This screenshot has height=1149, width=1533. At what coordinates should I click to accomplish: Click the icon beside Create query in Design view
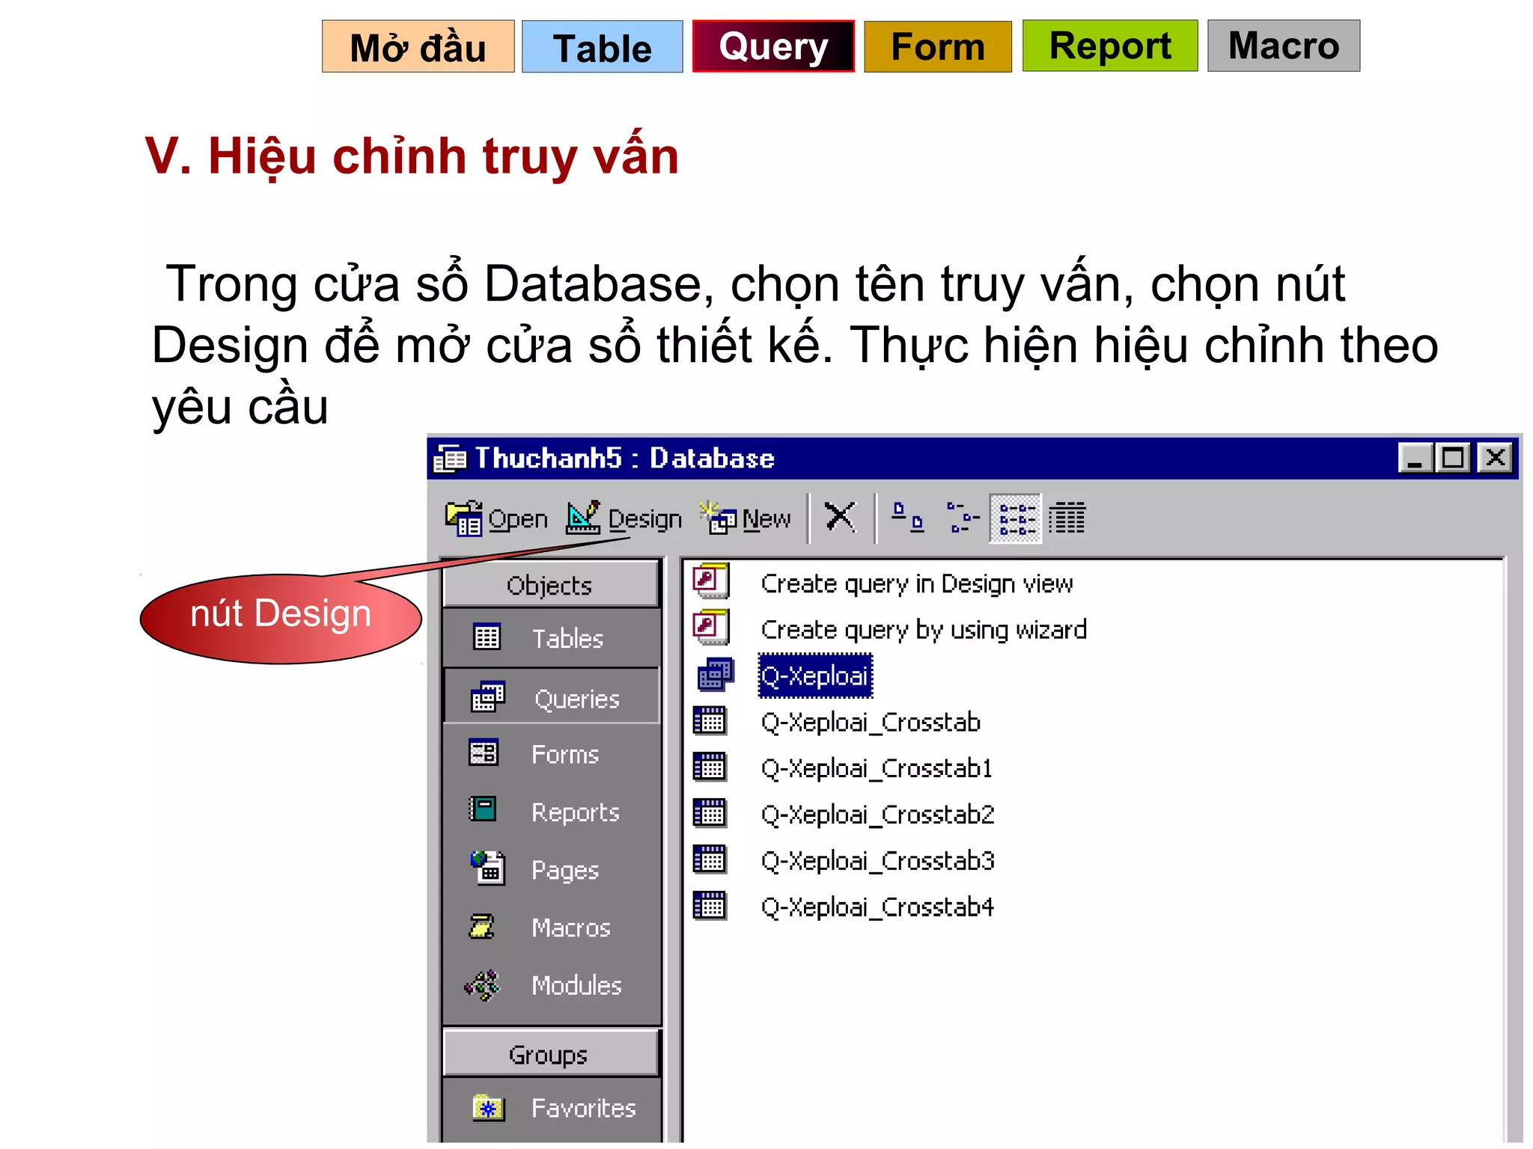[x=711, y=581]
